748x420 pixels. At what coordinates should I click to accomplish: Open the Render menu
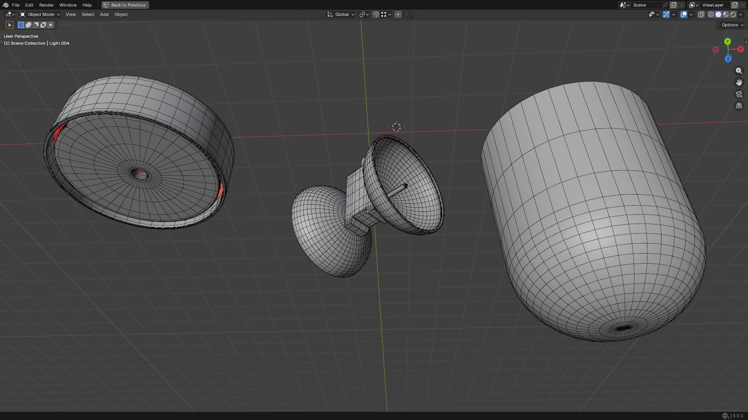(46, 5)
